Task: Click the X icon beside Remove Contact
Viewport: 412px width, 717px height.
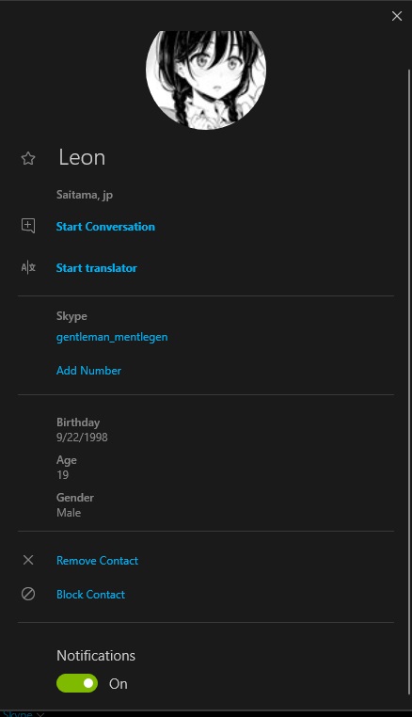Action: 28,560
